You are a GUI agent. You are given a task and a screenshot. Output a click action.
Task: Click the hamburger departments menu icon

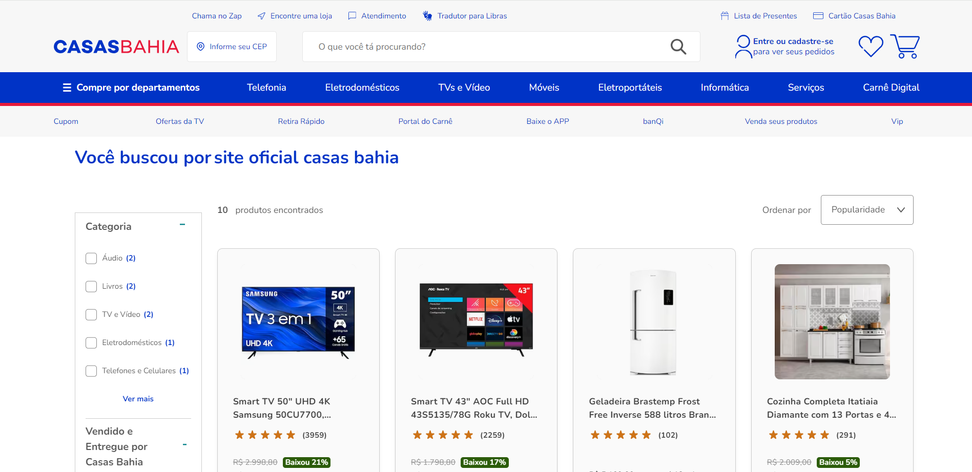67,88
